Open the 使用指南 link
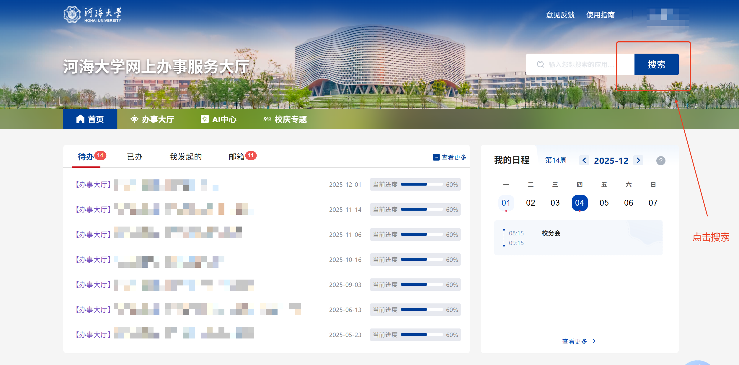The width and height of the screenshot is (739, 365). point(600,15)
